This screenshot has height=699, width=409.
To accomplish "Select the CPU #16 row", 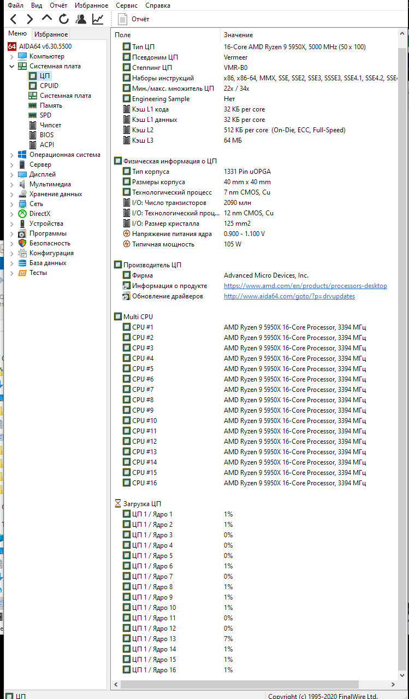I will click(x=254, y=483).
